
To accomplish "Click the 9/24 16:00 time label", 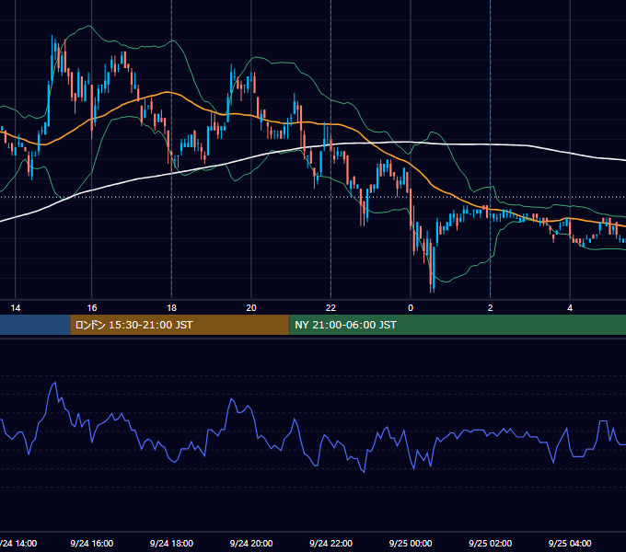I will pos(92,543).
